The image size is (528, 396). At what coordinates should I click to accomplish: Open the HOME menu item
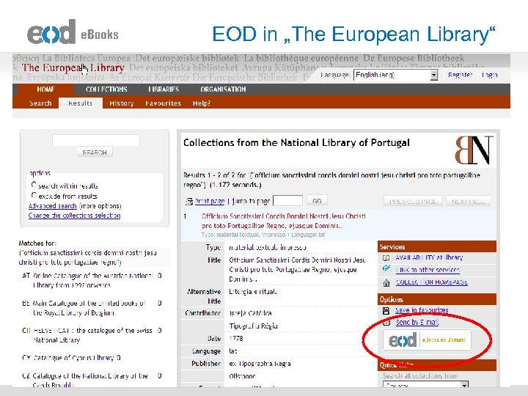click(45, 89)
